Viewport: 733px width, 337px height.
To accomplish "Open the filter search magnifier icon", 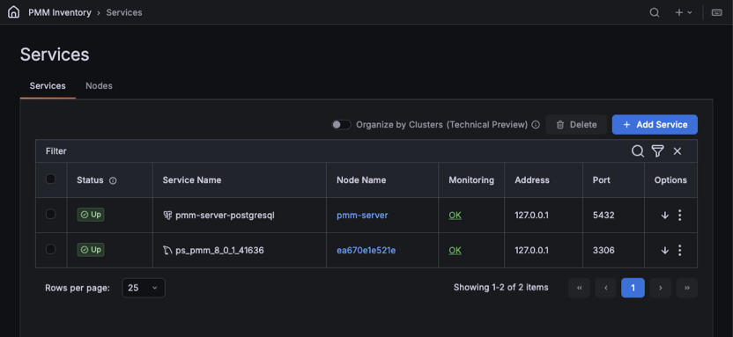I will click(638, 150).
